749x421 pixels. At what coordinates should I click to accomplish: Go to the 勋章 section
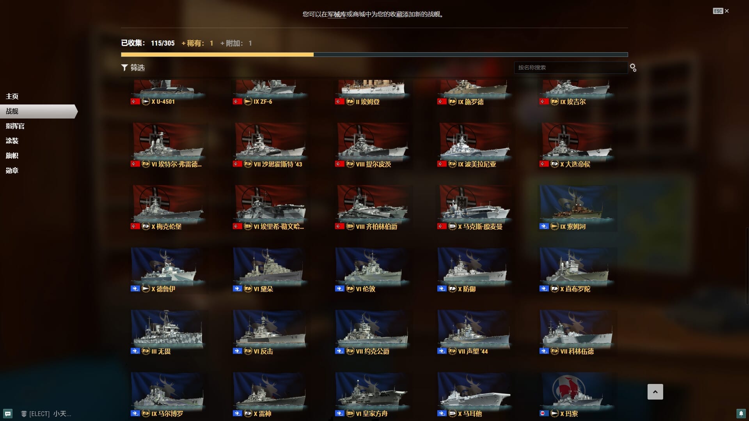[x=12, y=170]
